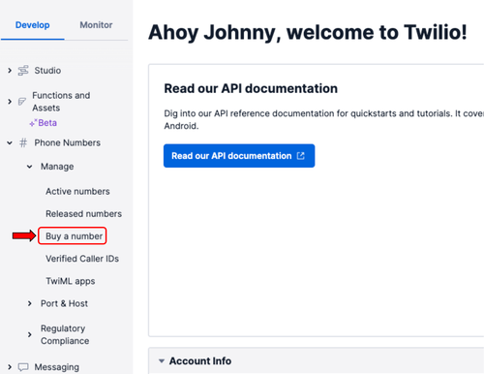Open Released numbers
The image size is (484, 374).
click(x=84, y=213)
